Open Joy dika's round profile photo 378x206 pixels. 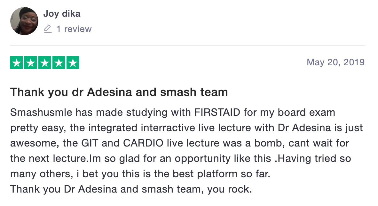[x=24, y=21]
